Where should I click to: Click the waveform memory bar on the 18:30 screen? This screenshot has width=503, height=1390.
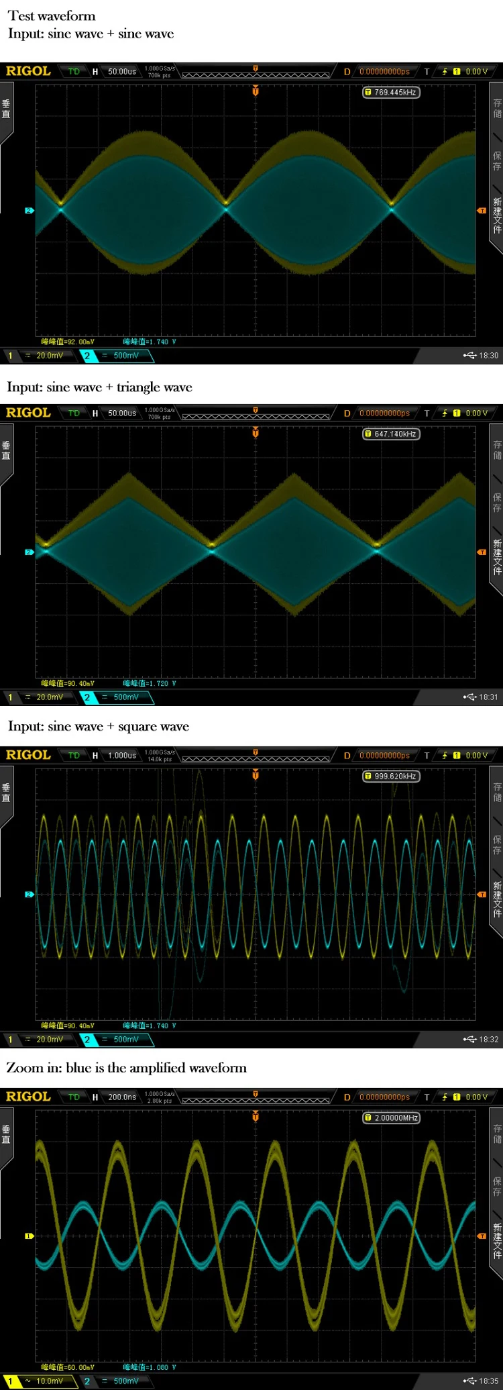(x=256, y=75)
